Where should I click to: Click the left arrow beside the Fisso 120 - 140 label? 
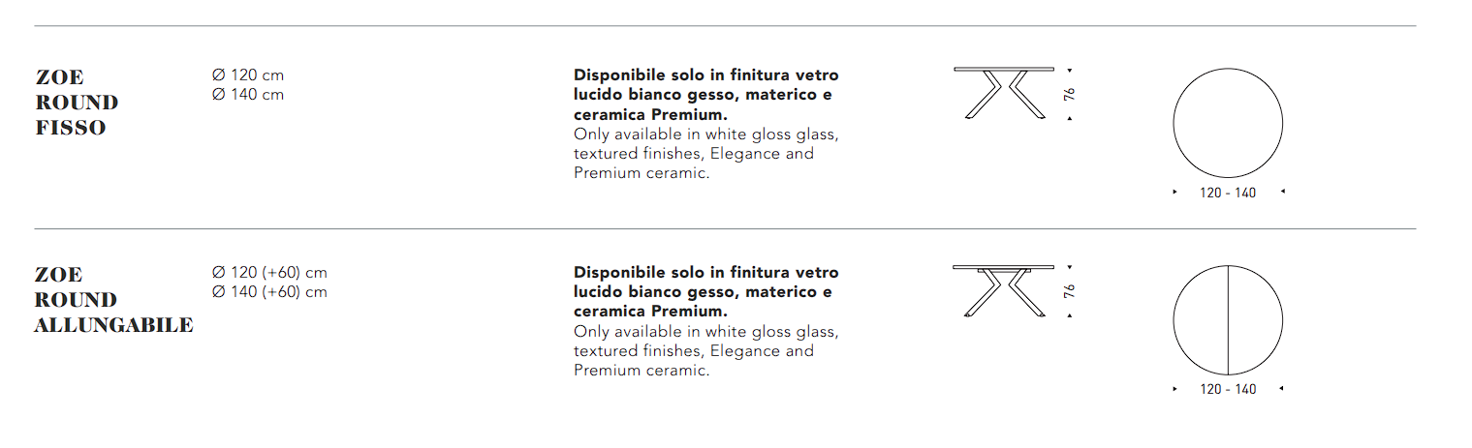(1175, 193)
